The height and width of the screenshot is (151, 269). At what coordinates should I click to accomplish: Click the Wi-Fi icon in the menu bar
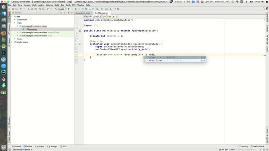(237, 2)
